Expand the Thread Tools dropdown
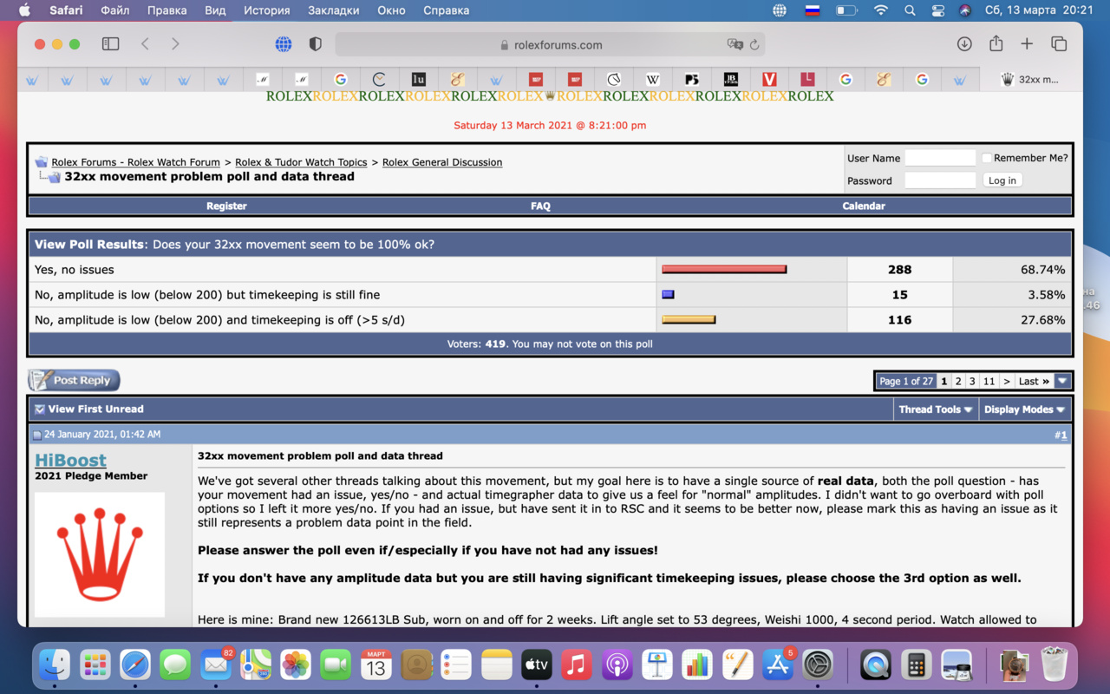 coord(936,409)
